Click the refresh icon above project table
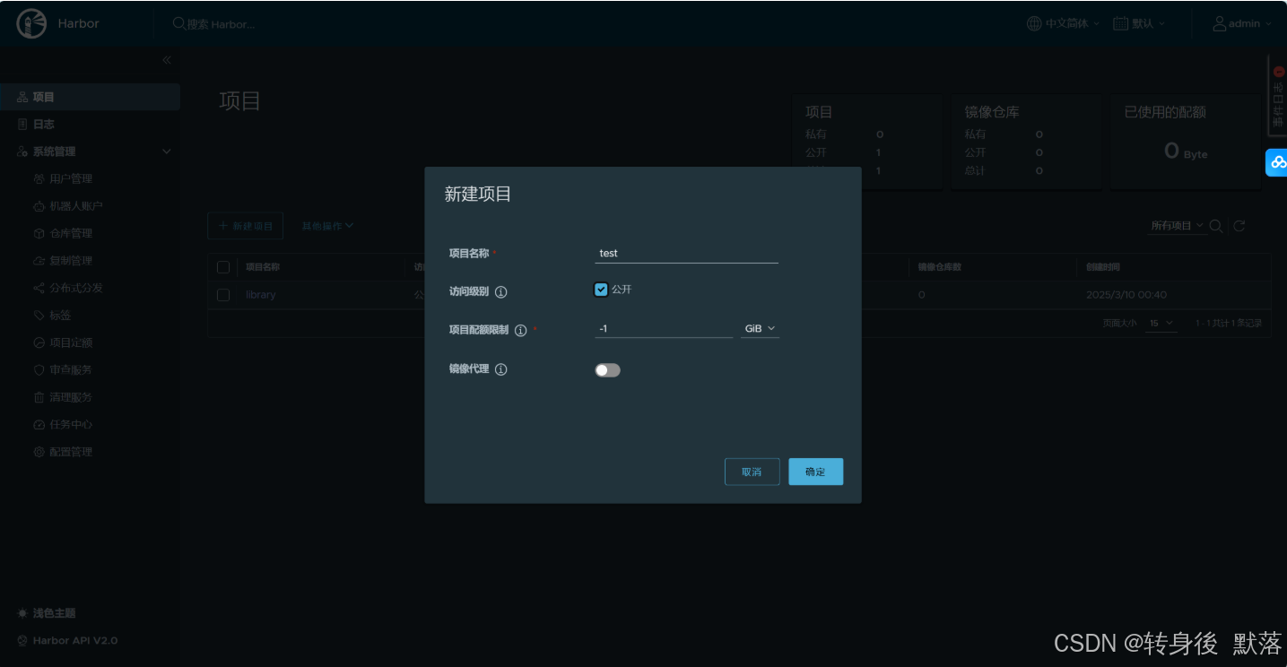This screenshot has height=667, width=1287. point(1239,226)
